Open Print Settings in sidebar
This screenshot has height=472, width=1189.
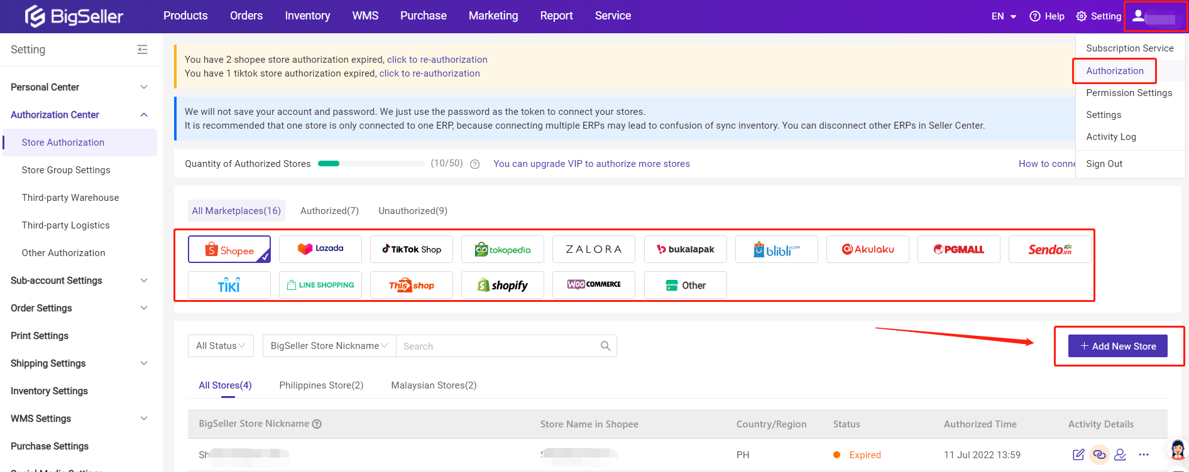pos(40,336)
